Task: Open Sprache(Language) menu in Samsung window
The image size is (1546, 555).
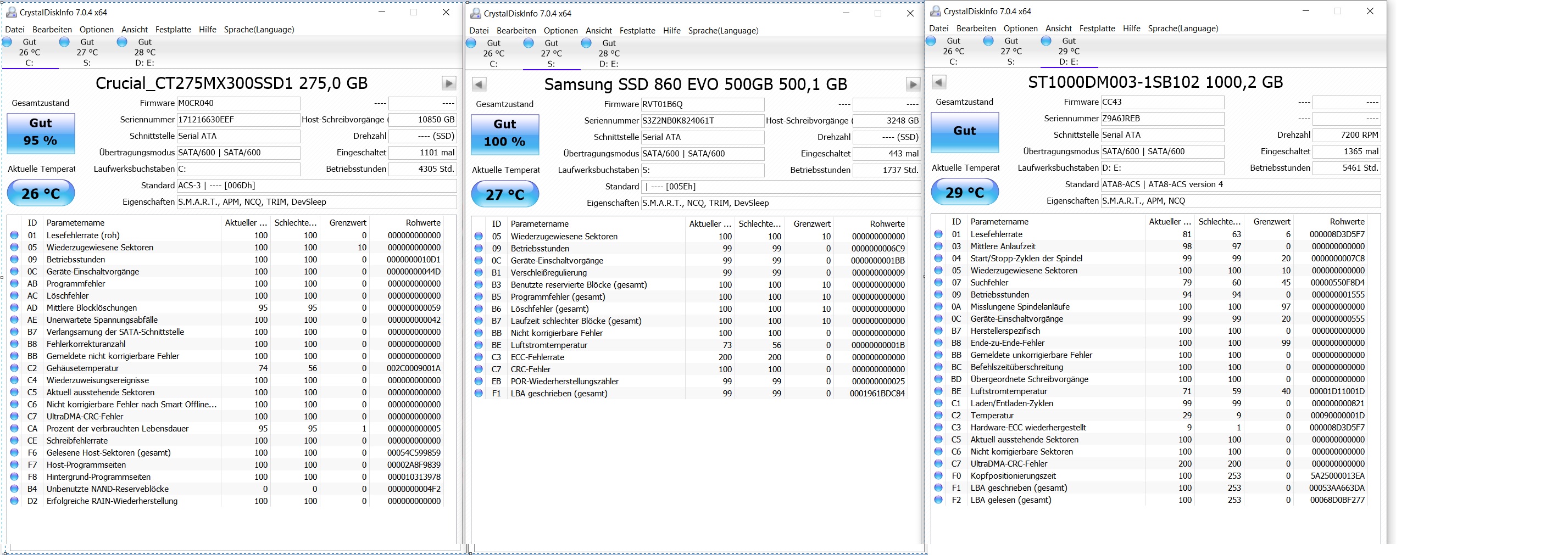Action: [x=723, y=31]
